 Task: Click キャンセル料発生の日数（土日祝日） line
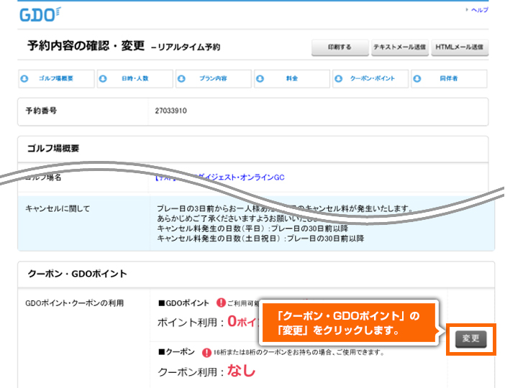260,239
